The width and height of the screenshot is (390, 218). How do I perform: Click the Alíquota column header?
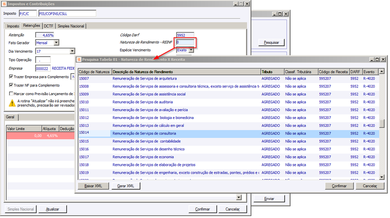(x=50, y=129)
